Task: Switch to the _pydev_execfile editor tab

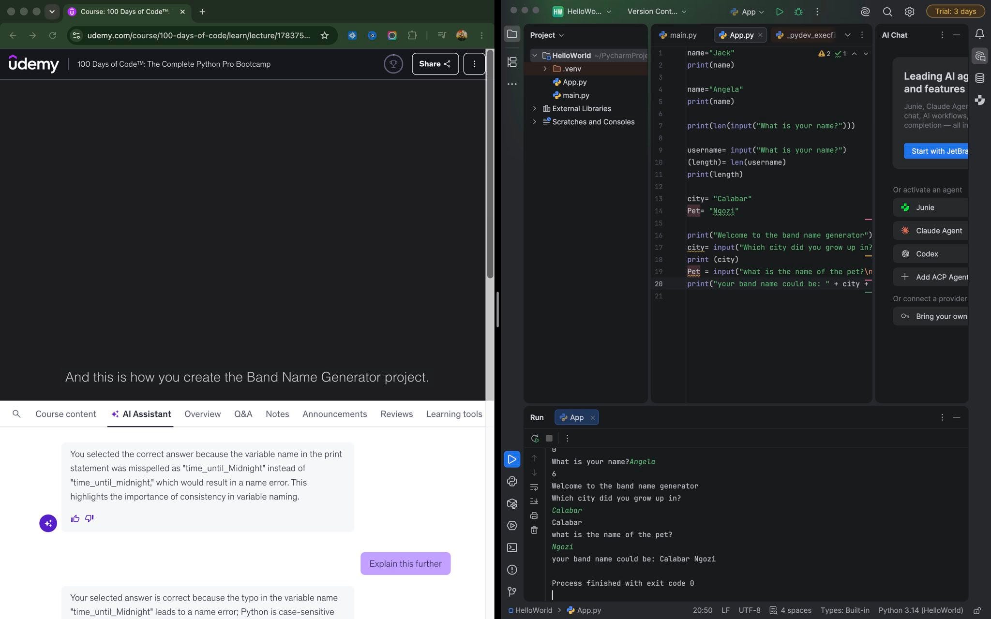Action: click(x=806, y=35)
